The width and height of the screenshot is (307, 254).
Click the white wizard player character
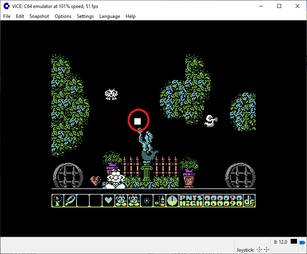(x=116, y=180)
